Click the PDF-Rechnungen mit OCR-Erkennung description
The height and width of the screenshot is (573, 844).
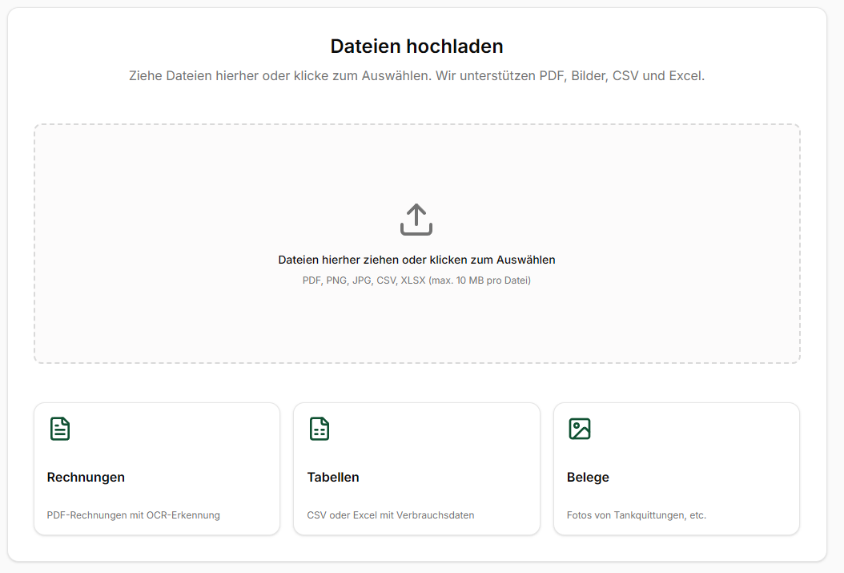[x=133, y=514]
